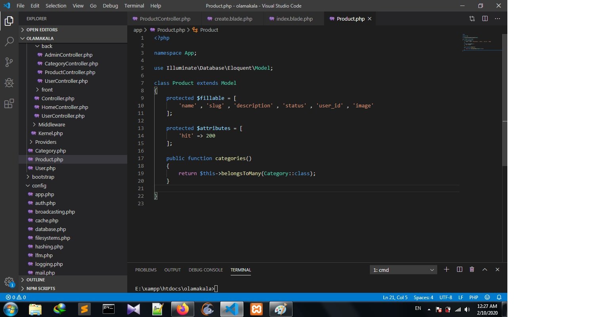Open the Terminal menu
593x317 pixels.
pos(134,6)
